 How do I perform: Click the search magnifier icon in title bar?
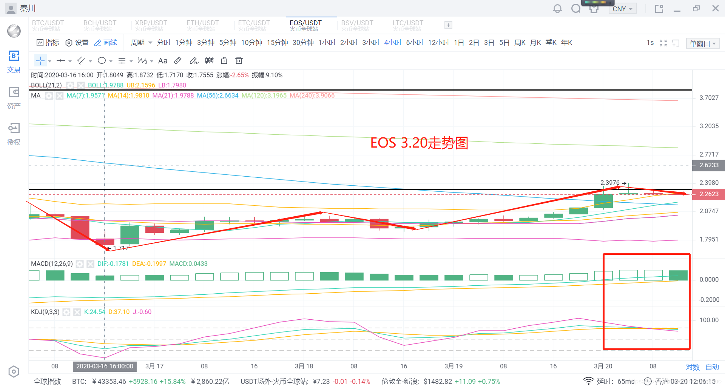click(x=575, y=9)
